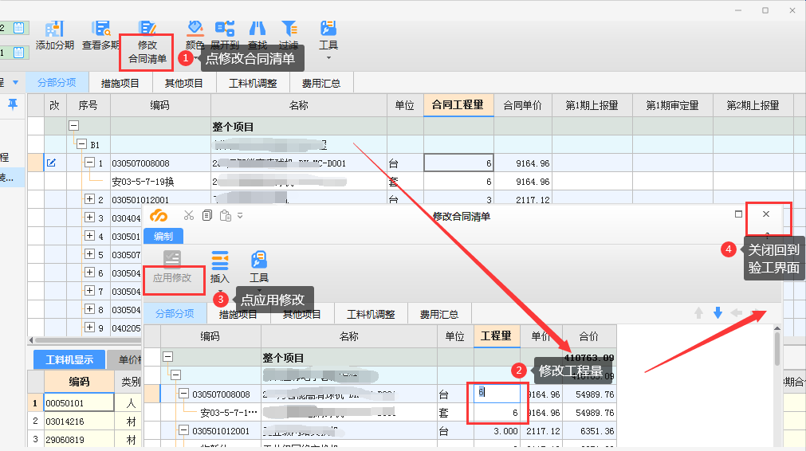The image size is (806, 451).
Task: Collapse 030501012001 node in the dialog
Action: (x=183, y=430)
